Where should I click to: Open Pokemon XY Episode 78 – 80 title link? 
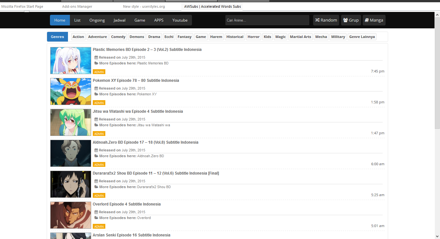(136, 81)
